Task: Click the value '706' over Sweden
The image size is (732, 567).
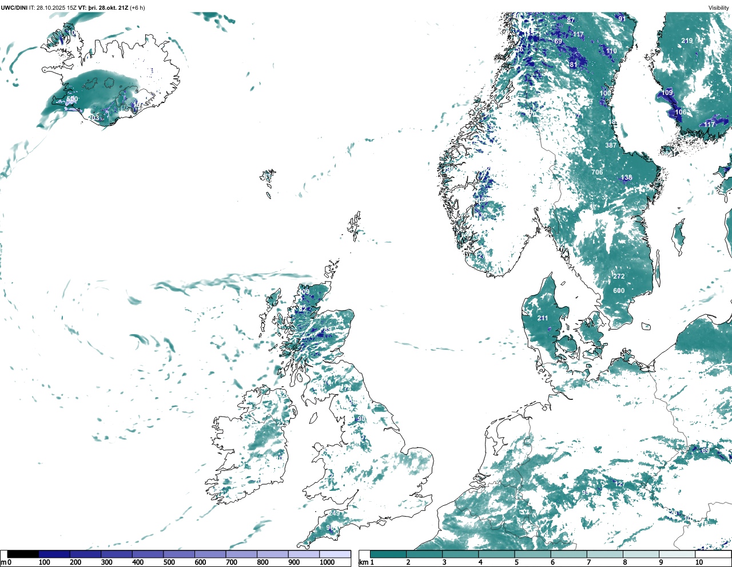Action: click(x=597, y=172)
